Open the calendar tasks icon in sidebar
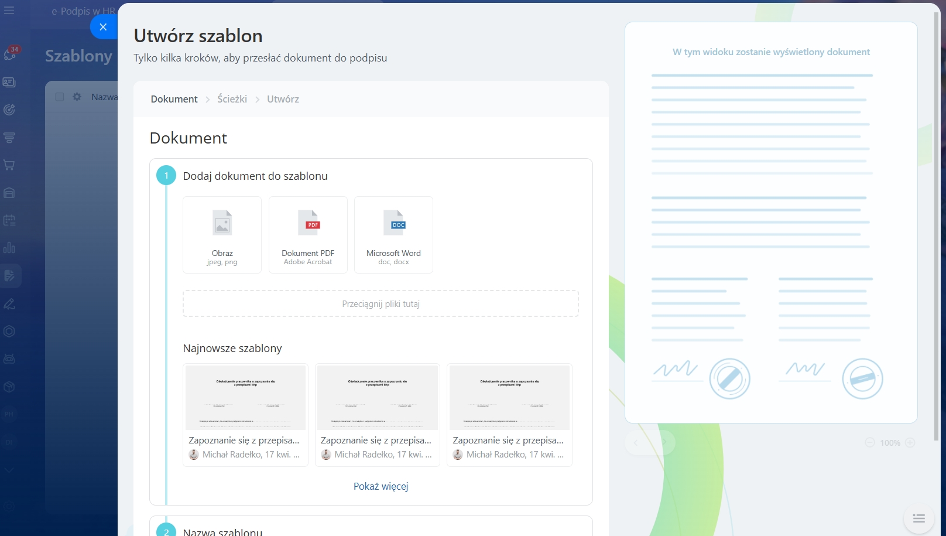946x536 pixels. (x=9, y=220)
